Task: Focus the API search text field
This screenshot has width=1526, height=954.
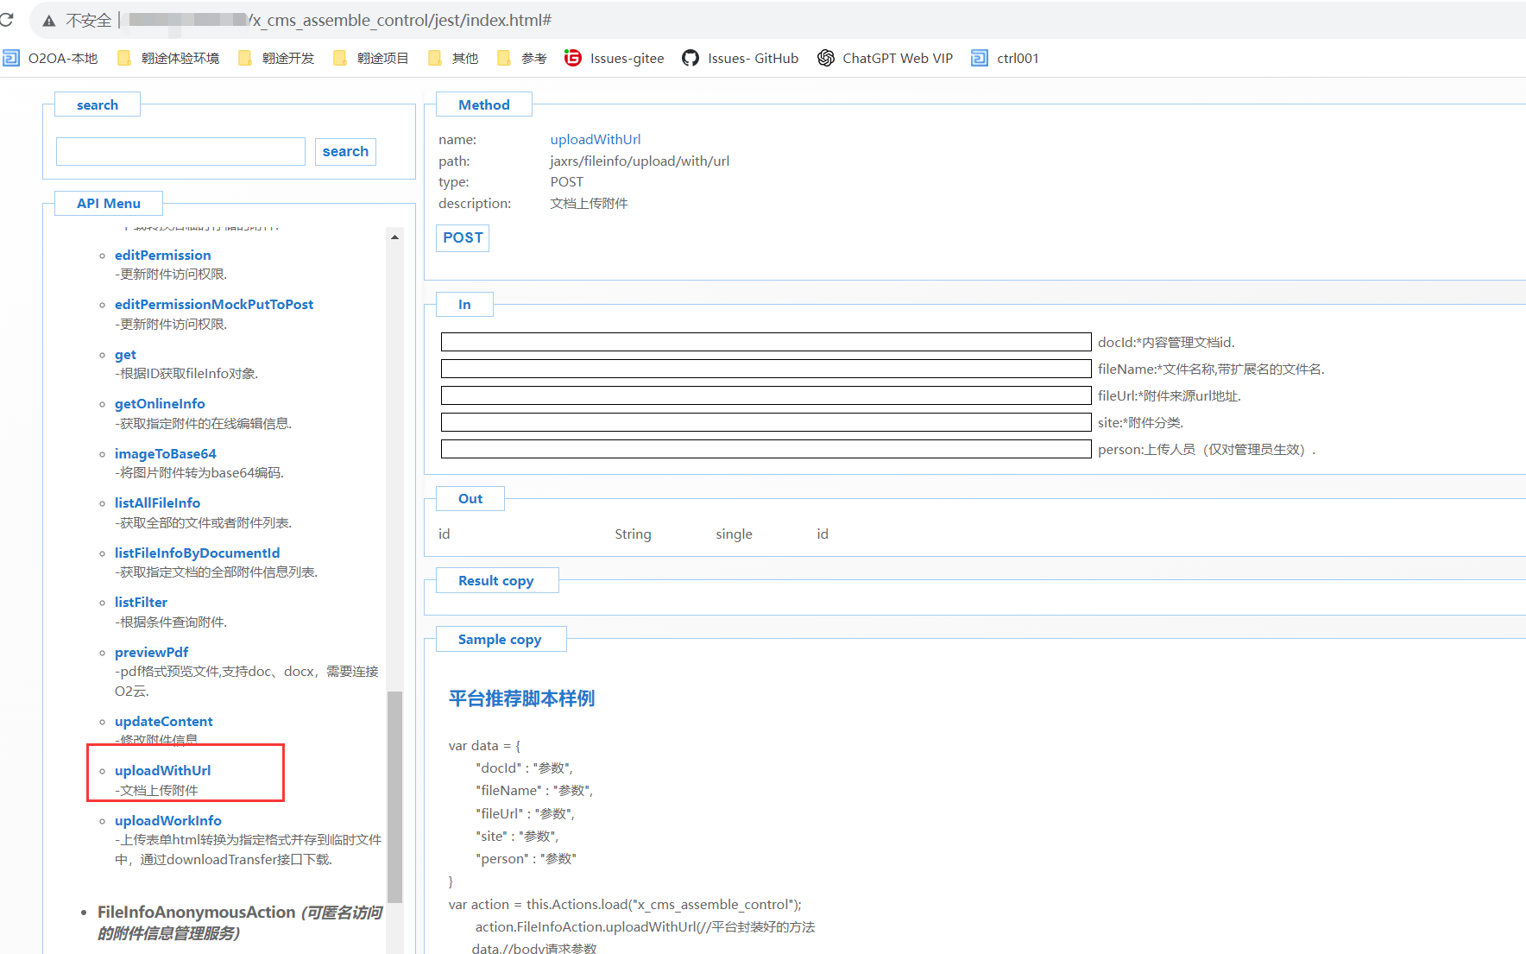Action: pyautogui.click(x=180, y=152)
